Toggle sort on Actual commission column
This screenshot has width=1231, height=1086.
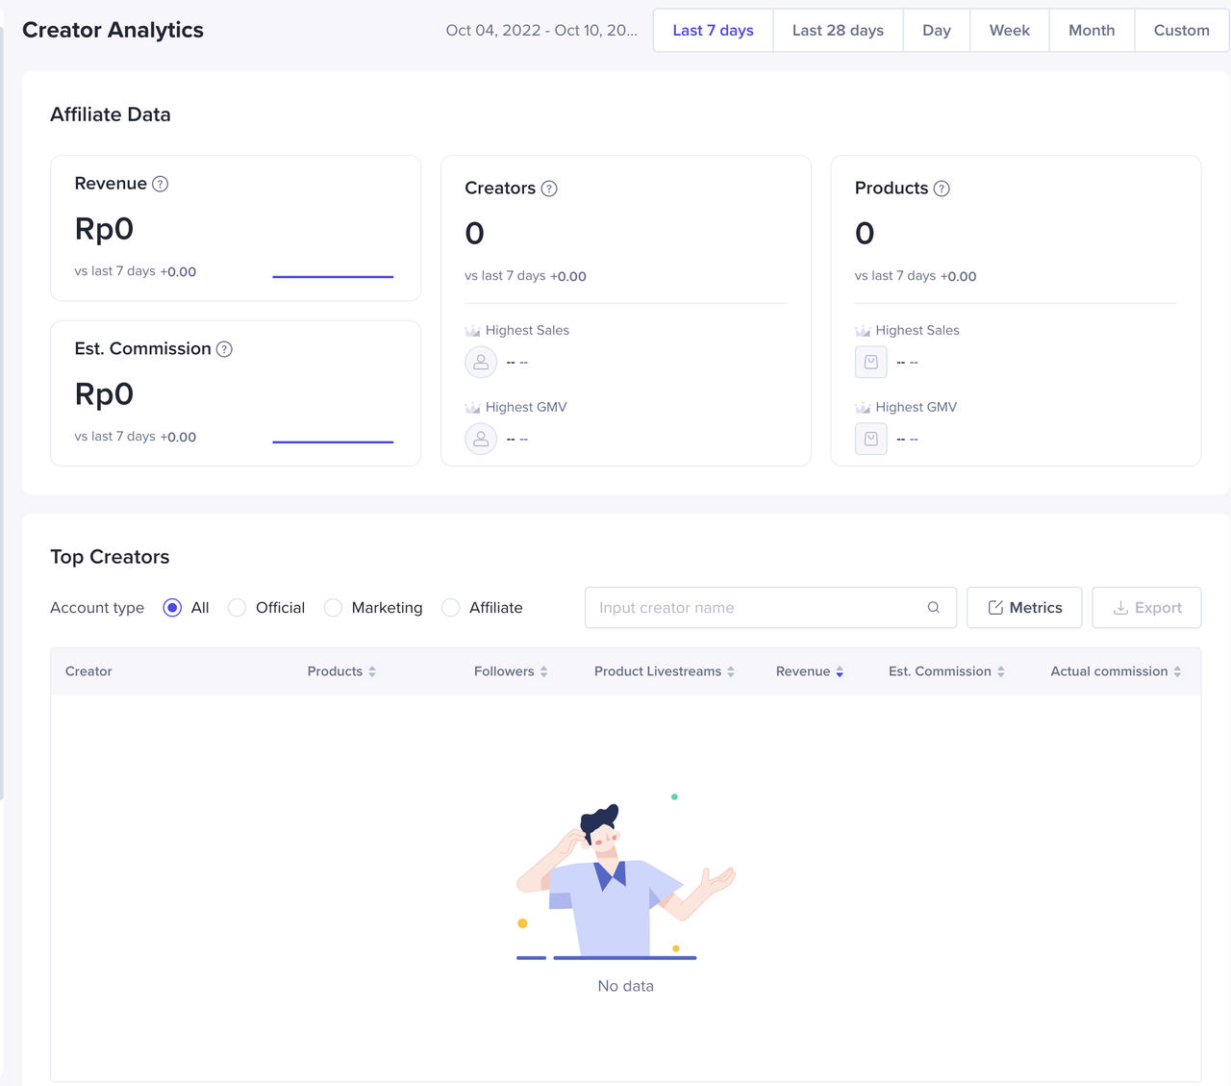pyautogui.click(x=1177, y=671)
